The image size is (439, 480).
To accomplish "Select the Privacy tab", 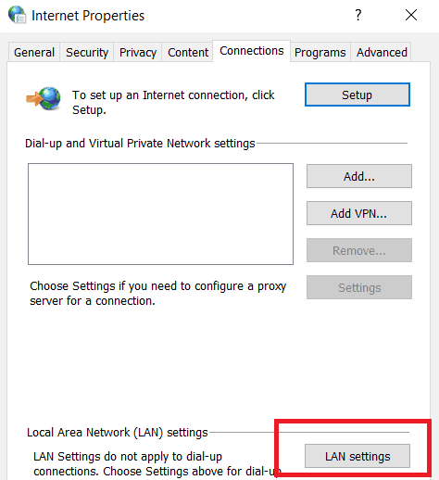I will tap(138, 52).
